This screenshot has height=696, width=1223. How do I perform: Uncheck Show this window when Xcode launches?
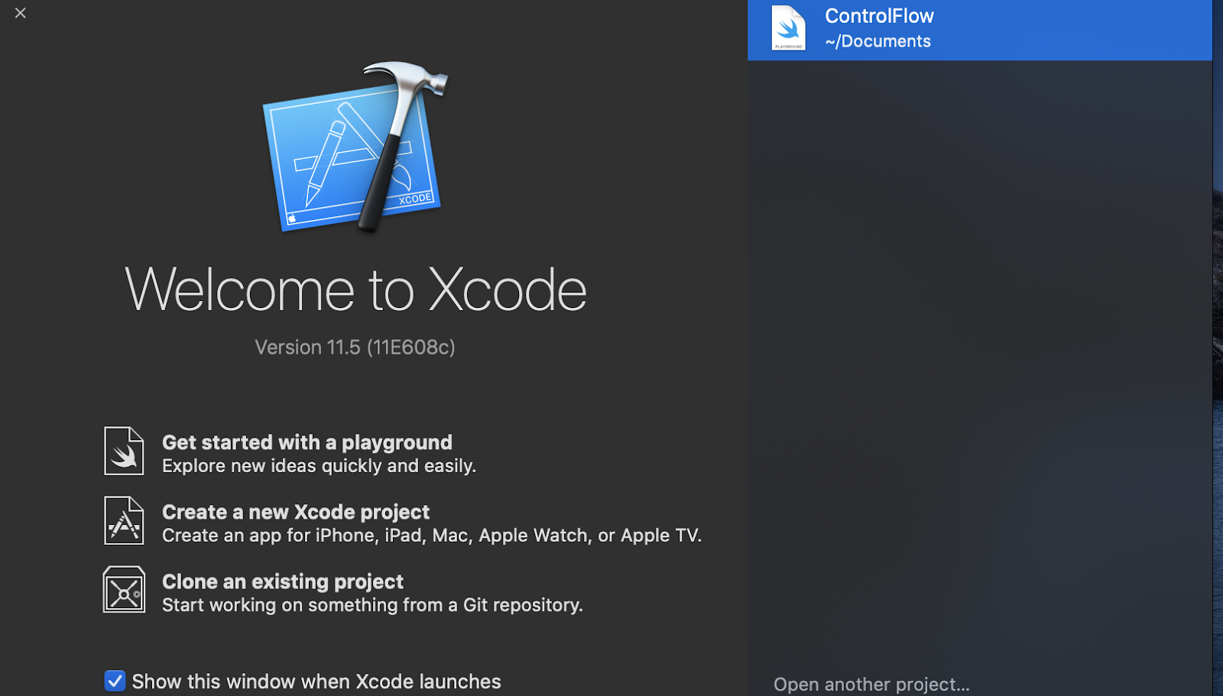(x=115, y=681)
